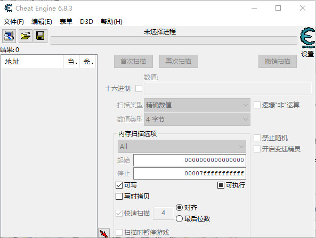Expand the 扫描类型 精确数值 dropdown
This screenshot has height=238, width=316.
pyautogui.click(x=197, y=105)
